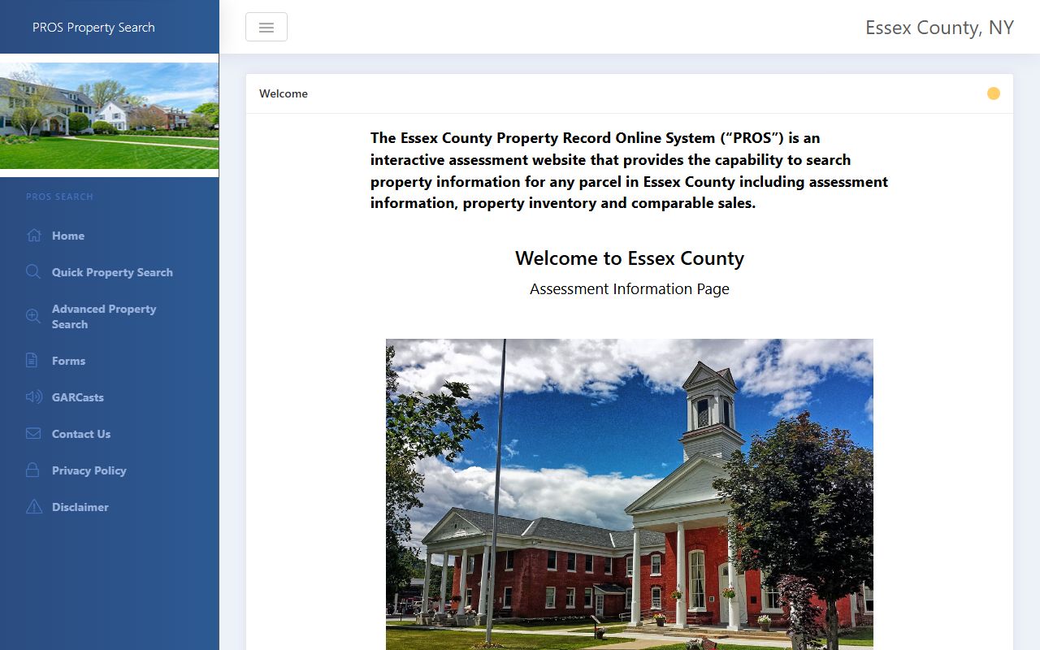Click the houses banner image in sidebar
Screen dimensions: 1040x650
(x=109, y=115)
